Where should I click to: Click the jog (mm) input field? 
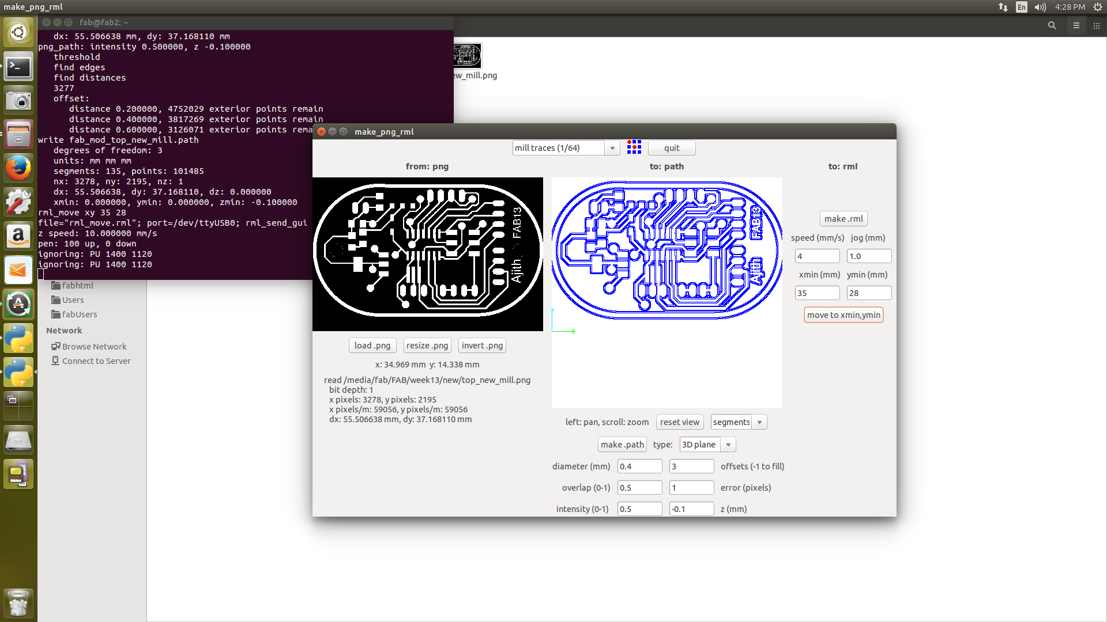coord(869,256)
